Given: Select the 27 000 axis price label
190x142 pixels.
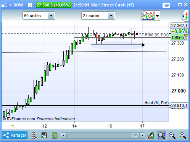Looking at the screenshot, I should pyautogui.click(x=179, y=91).
